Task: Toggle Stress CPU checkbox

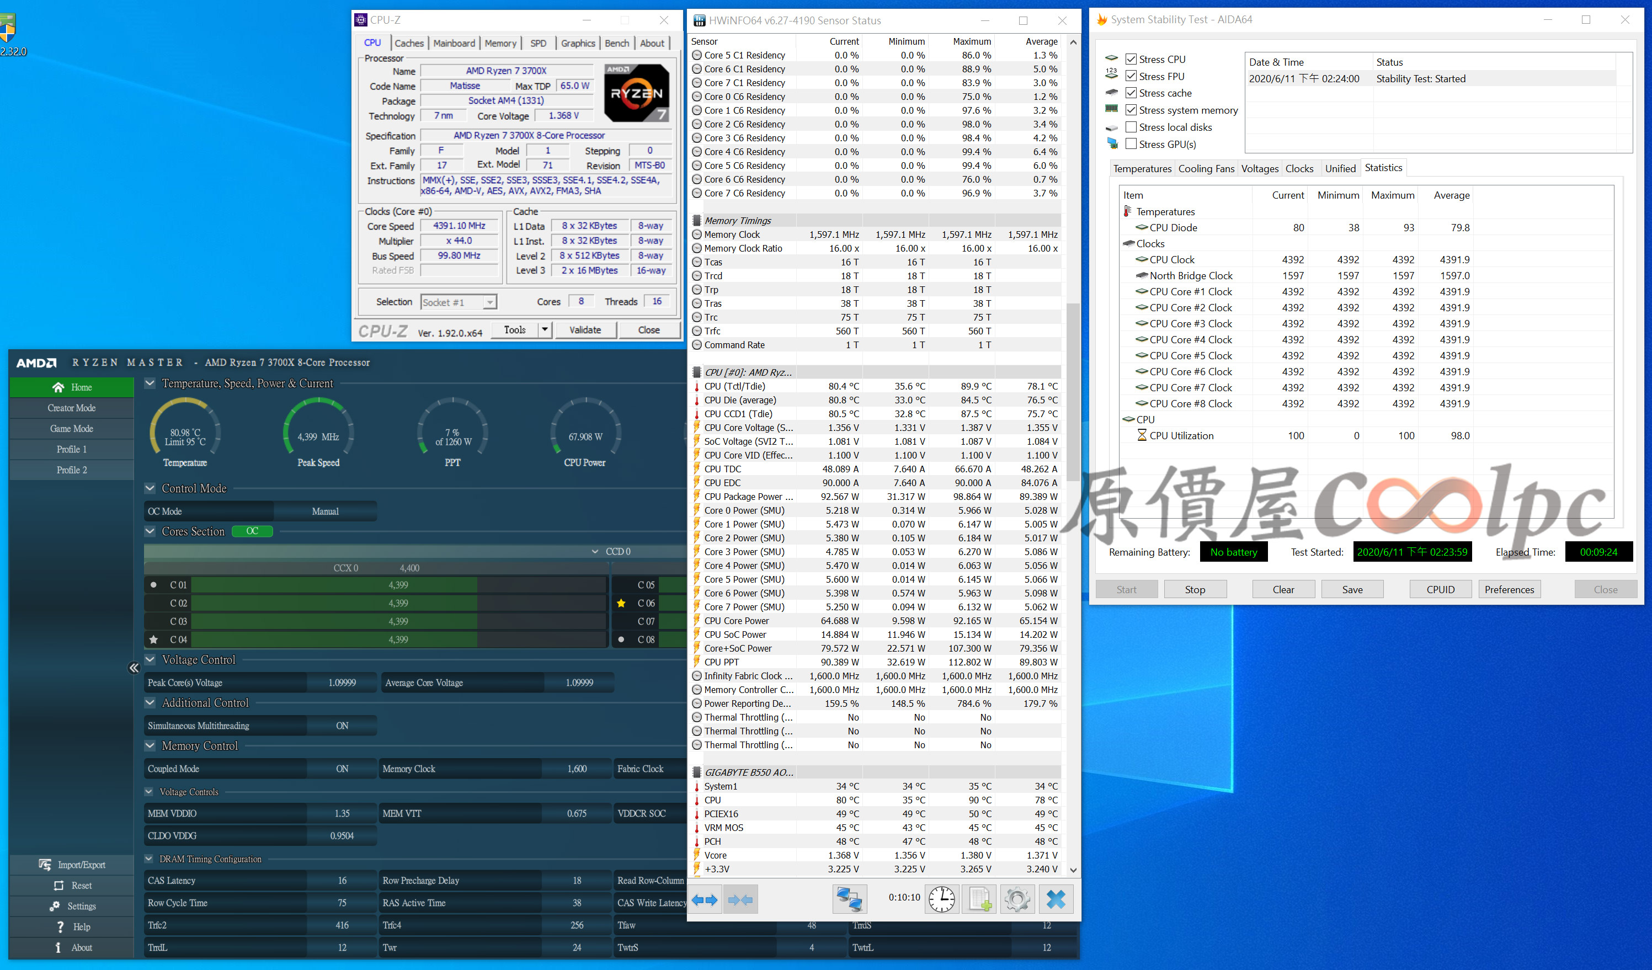Action: 1131,59
